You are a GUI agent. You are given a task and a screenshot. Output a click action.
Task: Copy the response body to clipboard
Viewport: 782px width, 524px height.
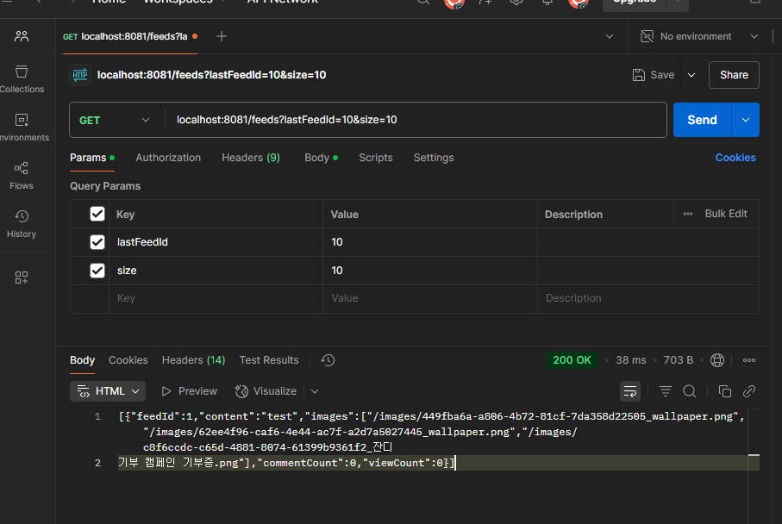724,391
